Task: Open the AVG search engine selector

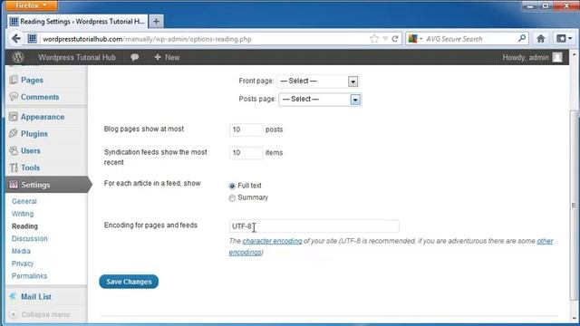Action: pyautogui.click(x=415, y=39)
